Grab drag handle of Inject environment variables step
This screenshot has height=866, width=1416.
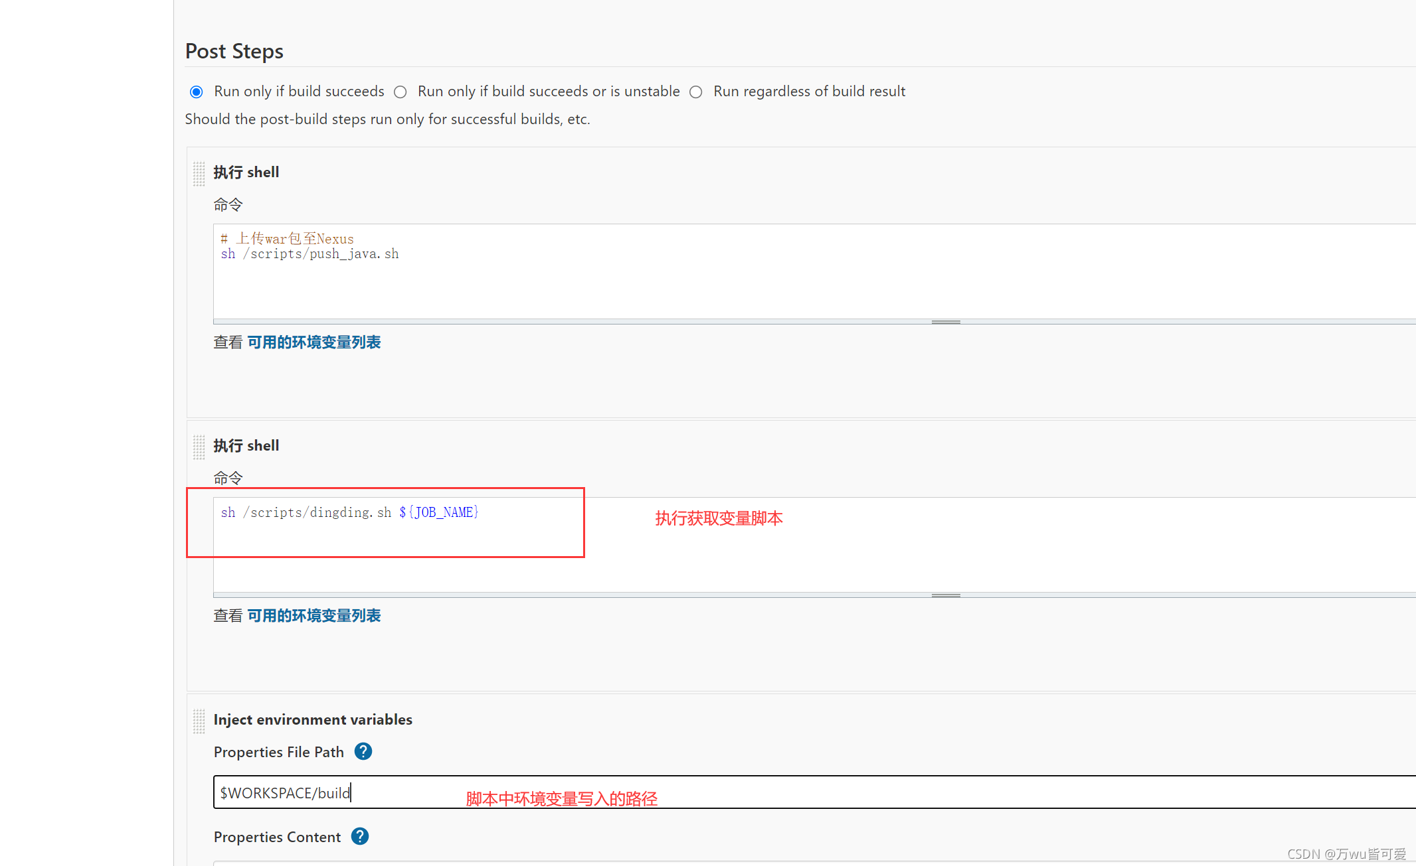199,721
